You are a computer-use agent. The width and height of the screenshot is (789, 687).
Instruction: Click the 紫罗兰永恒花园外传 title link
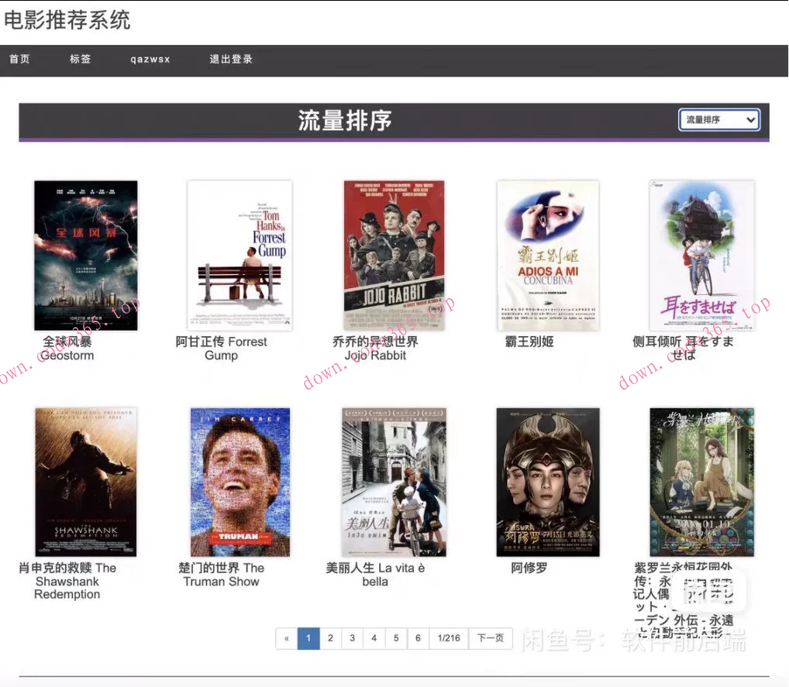684,600
